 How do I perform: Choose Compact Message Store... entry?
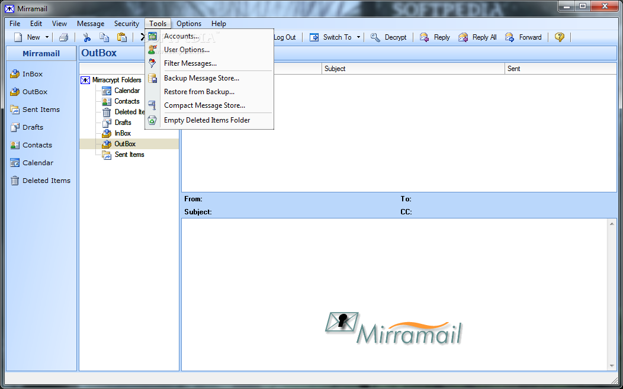point(210,105)
